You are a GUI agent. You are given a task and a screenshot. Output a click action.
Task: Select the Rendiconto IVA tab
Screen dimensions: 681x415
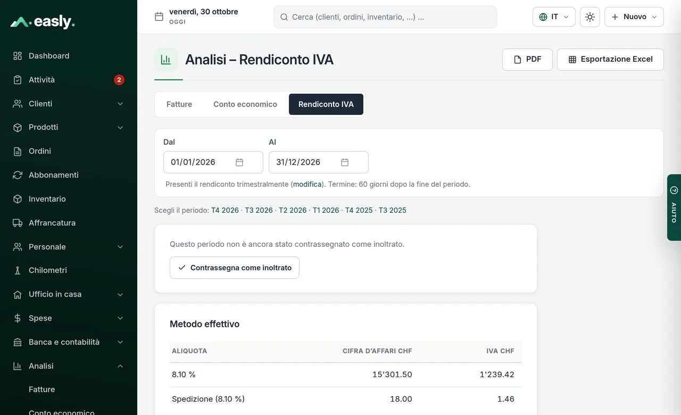326,104
